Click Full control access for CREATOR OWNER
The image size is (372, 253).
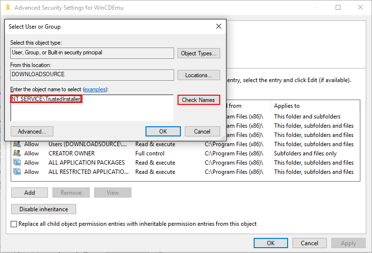click(x=150, y=153)
